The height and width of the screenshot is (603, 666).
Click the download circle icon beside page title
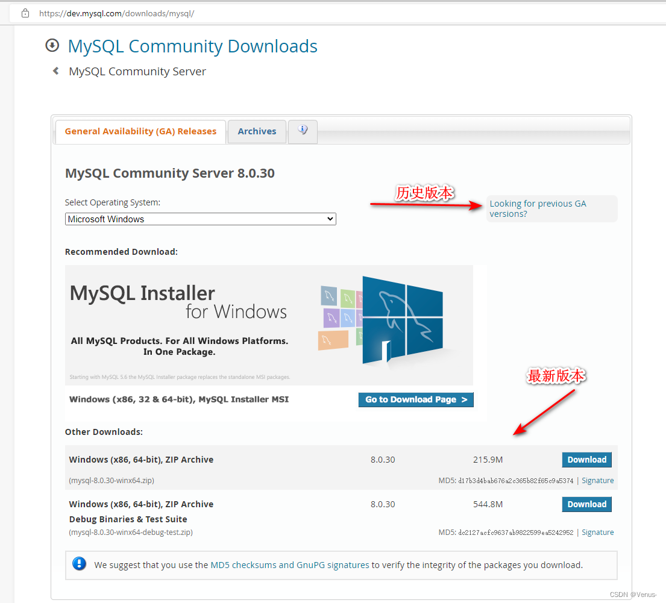pyautogui.click(x=52, y=45)
